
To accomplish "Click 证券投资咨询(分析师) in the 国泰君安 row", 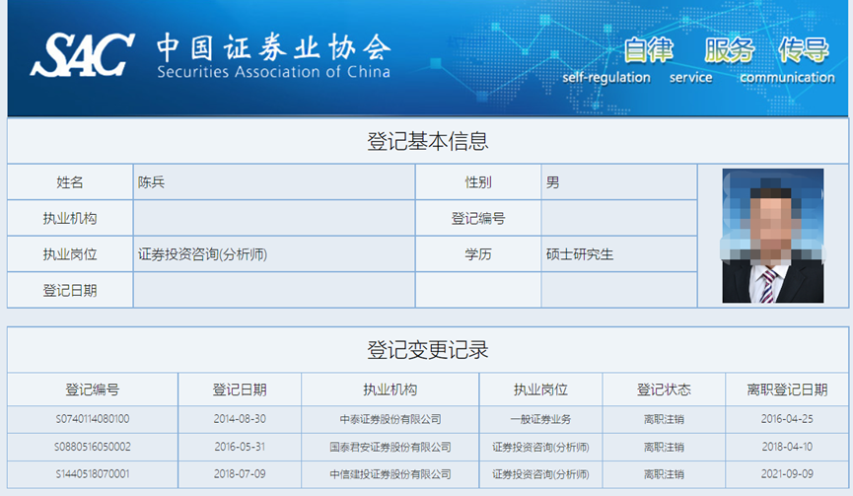I will [x=540, y=447].
